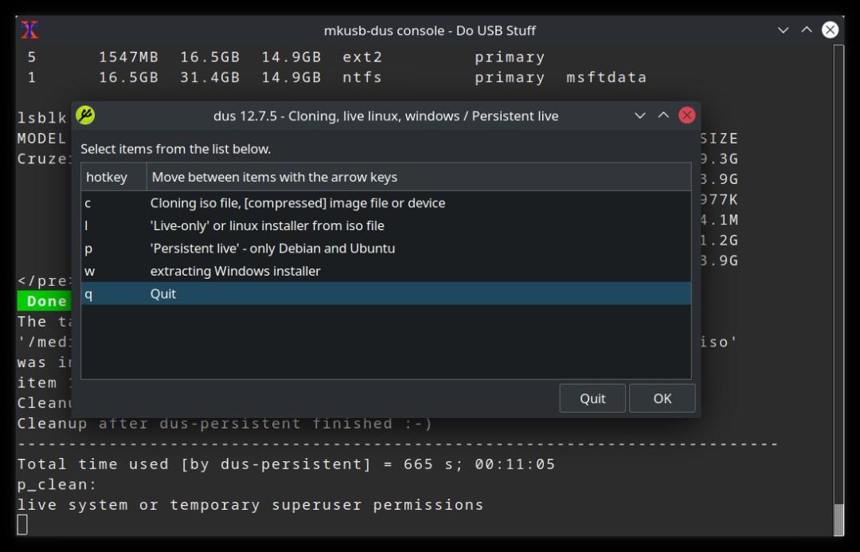Image resolution: width=860 pixels, height=552 pixels.
Task: Close the dus dialog with red X
Action: click(686, 115)
